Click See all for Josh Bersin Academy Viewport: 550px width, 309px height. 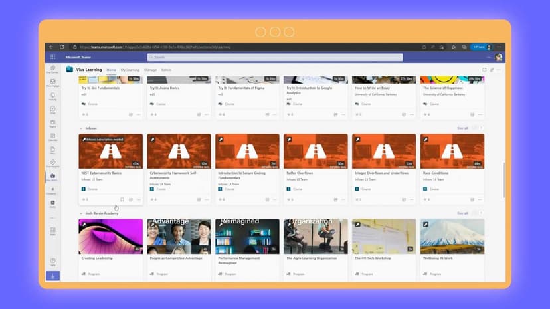462,213
